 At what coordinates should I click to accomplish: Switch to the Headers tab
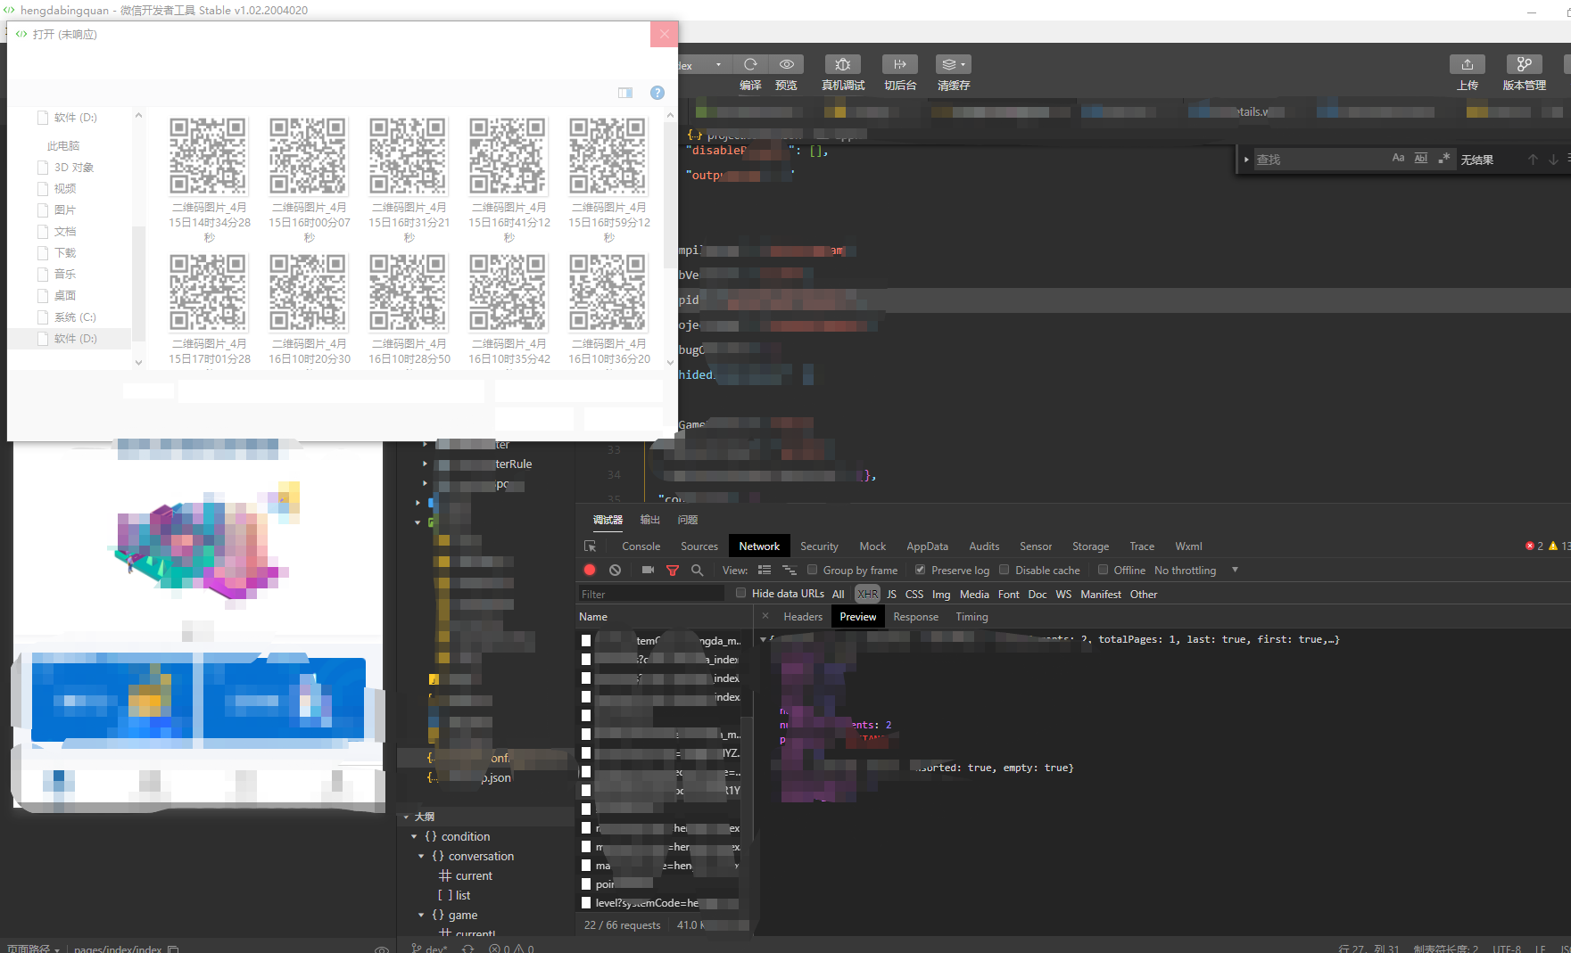click(x=803, y=617)
